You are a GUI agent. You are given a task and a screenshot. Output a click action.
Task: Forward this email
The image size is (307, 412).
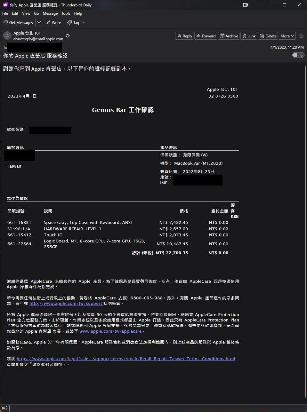coord(206,36)
